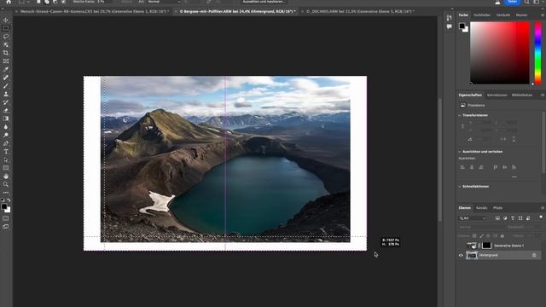Show more align options three dots
Screen dimensions: 546x307
pos(514,177)
